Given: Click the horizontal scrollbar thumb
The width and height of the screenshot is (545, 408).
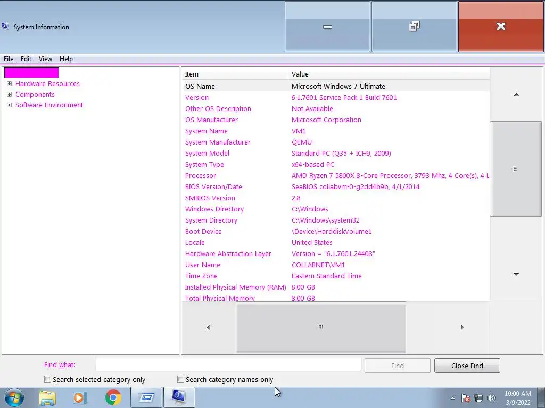Looking at the screenshot, I should coord(321,327).
